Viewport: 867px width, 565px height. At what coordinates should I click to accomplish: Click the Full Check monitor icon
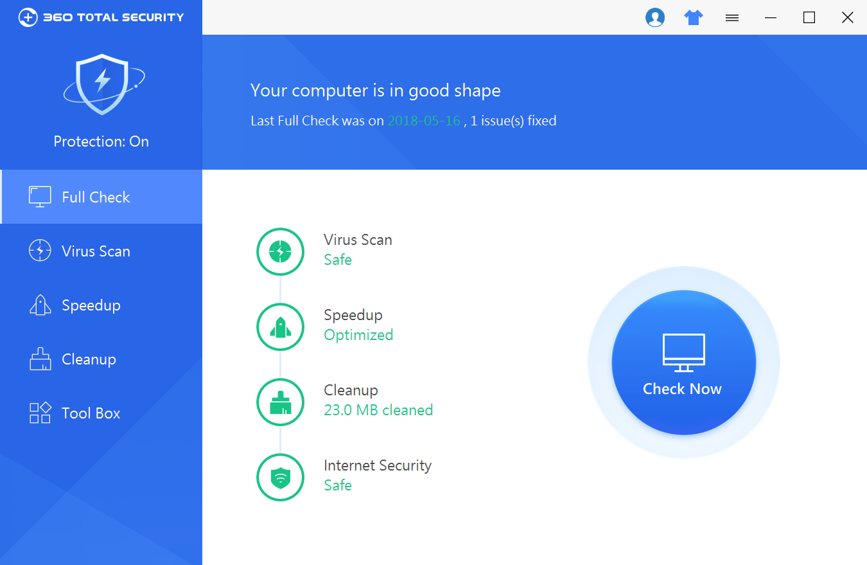pos(40,197)
